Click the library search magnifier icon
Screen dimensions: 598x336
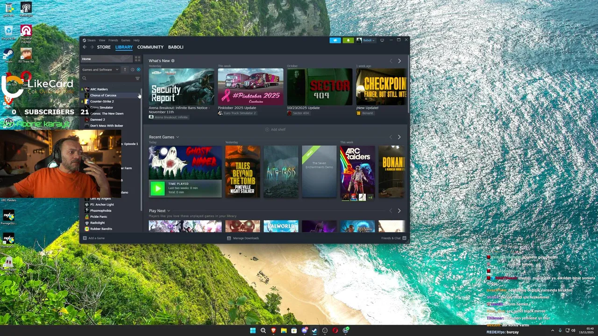pos(84,78)
